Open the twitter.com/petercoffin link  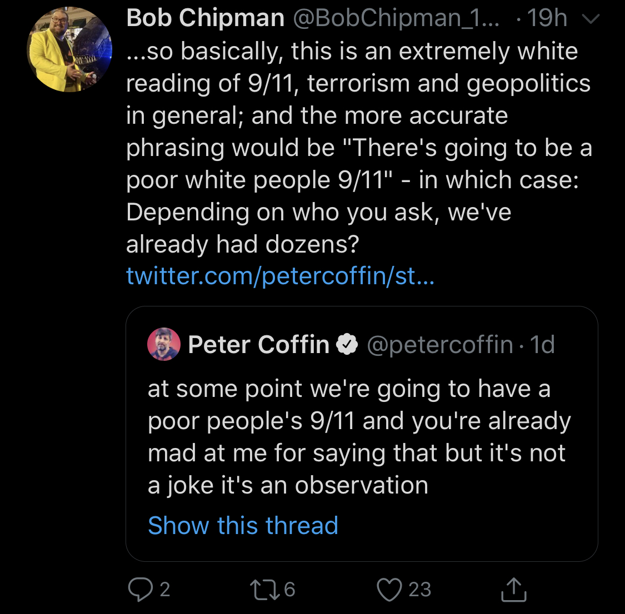pos(280,275)
